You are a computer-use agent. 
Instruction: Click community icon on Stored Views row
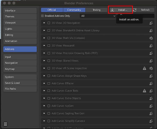click(x=151, y=61)
